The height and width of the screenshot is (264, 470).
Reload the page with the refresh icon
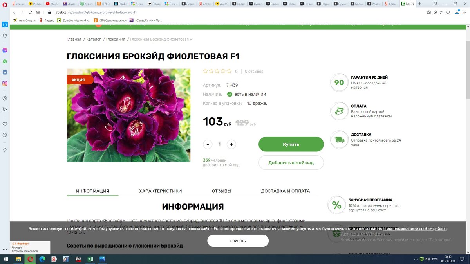point(30,12)
